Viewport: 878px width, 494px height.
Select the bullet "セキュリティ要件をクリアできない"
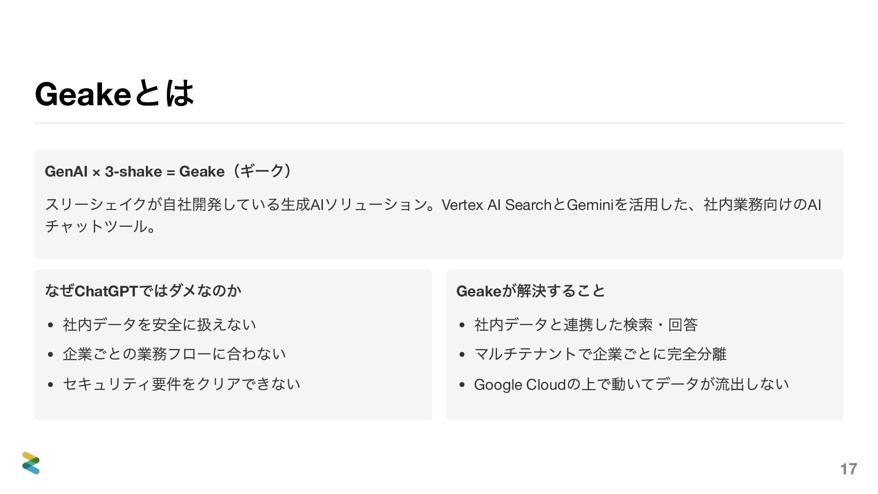(x=182, y=384)
